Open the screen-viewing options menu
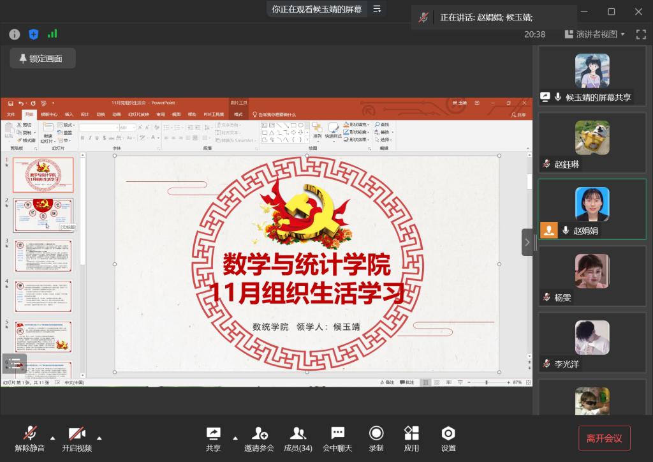Viewport: 653px width, 462px height. click(377, 9)
